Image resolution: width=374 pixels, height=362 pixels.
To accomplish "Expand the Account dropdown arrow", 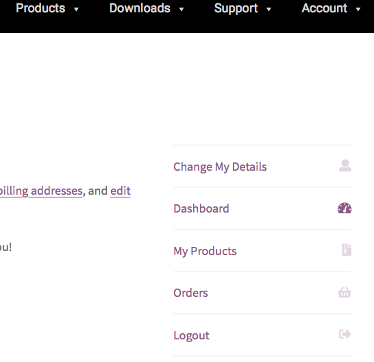I will click(358, 10).
